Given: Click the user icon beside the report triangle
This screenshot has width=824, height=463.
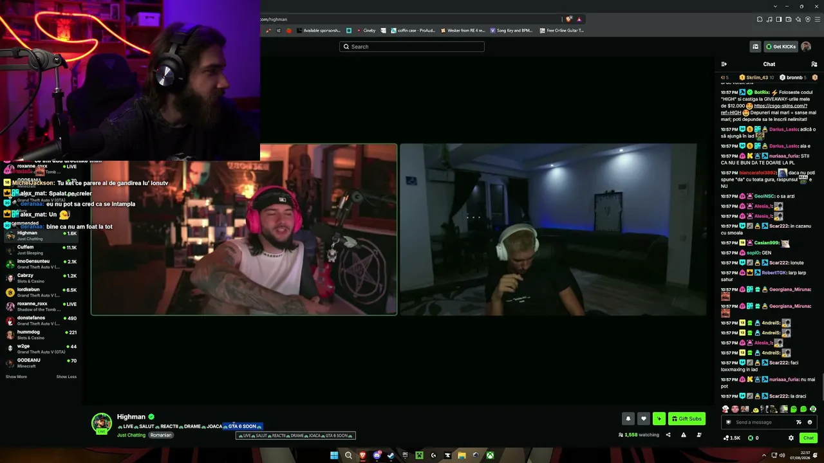Looking at the screenshot, I should (x=699, y=435).
